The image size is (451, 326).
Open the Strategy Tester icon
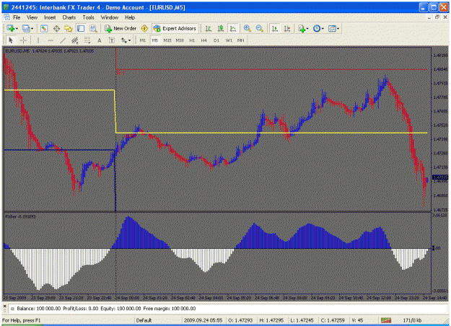click(93, 28)
